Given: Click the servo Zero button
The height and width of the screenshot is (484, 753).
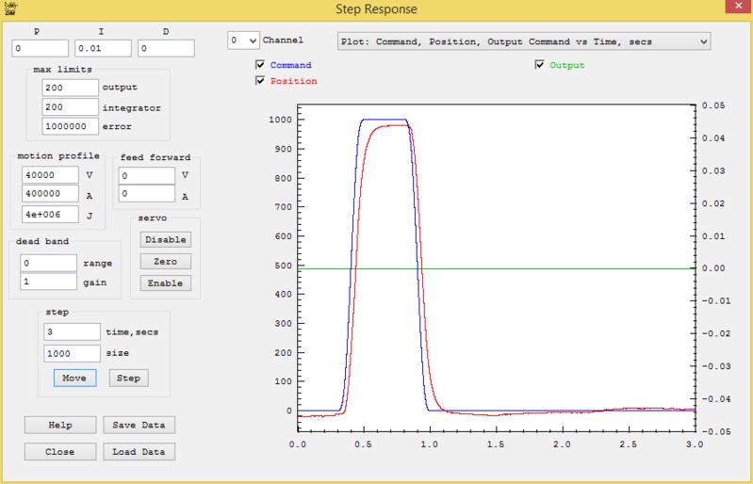Looking at the screenshot, I should point(165,261).
